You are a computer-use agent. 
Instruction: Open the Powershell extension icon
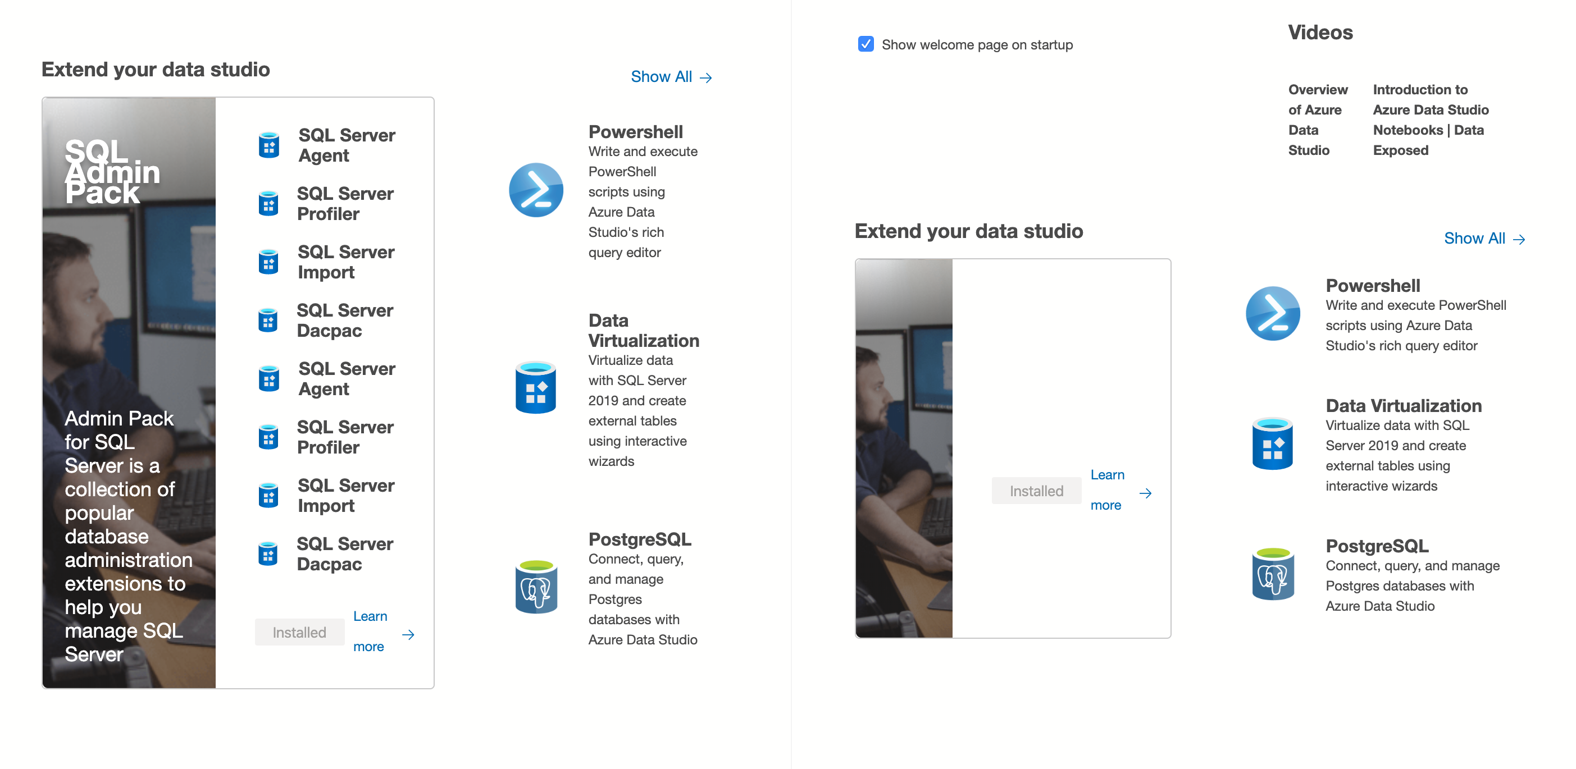(x=536, y=190)
